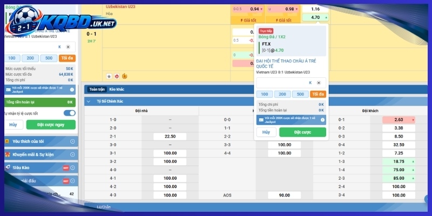Choose 500 quick stake in left panel
Screen dimensions: 432x216
click(49, 58)
